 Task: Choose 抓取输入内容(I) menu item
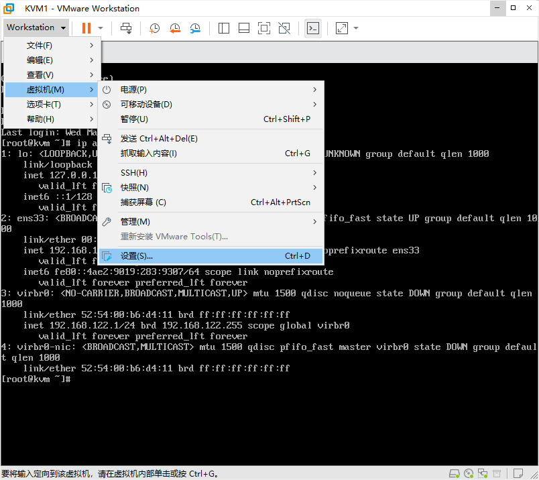211,154
